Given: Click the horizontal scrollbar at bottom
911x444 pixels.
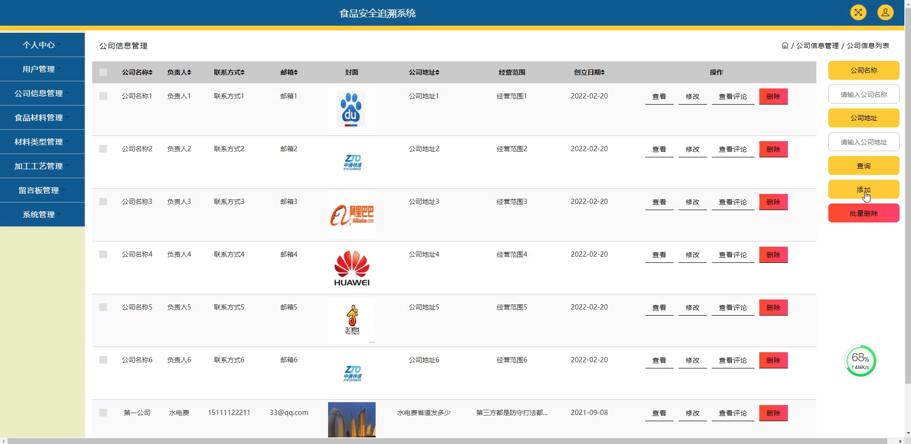Looking at the screenshot, I should pyautogui.click(x=447, y=441).
